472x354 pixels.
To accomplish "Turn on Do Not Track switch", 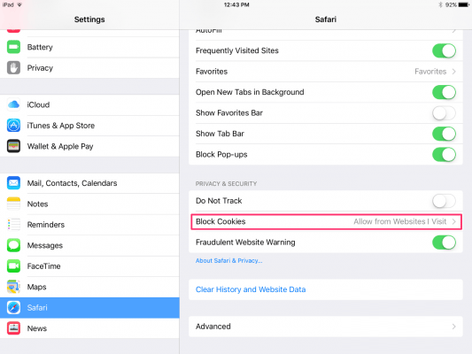I will pyautogui.click(x=444, y=201).
